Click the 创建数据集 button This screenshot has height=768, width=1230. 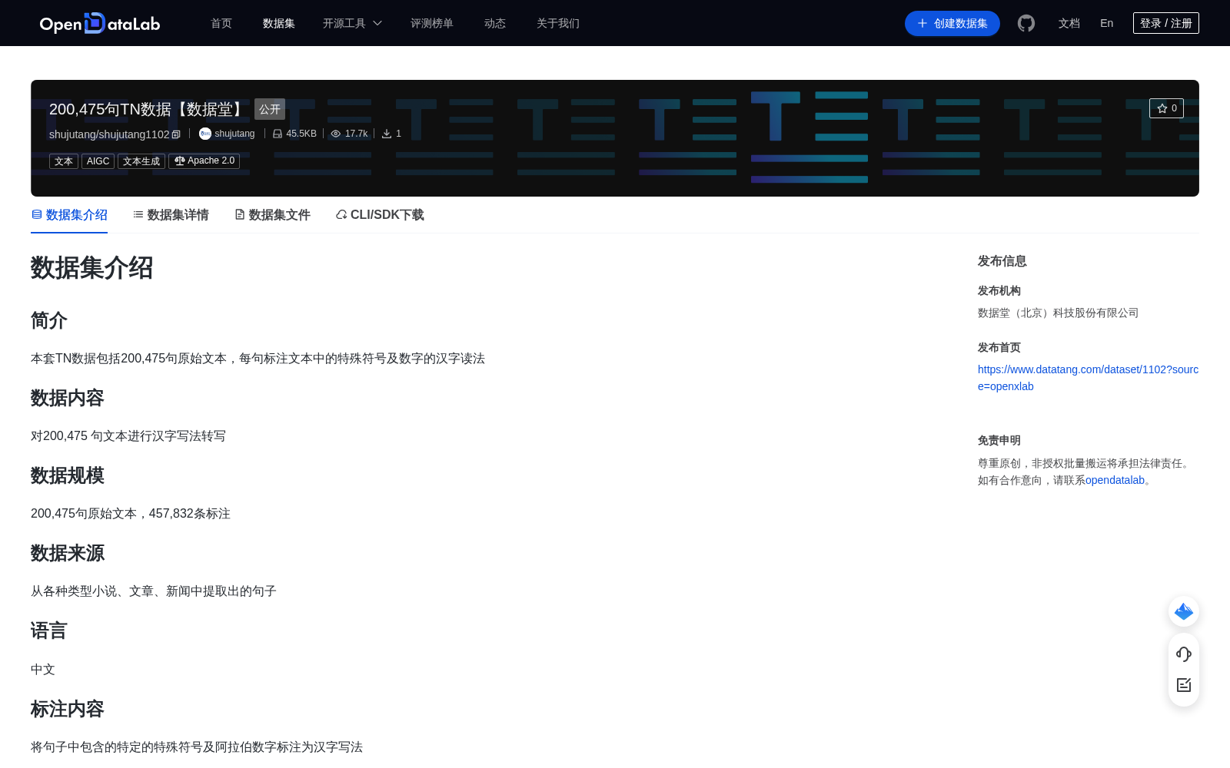(952, 23)
